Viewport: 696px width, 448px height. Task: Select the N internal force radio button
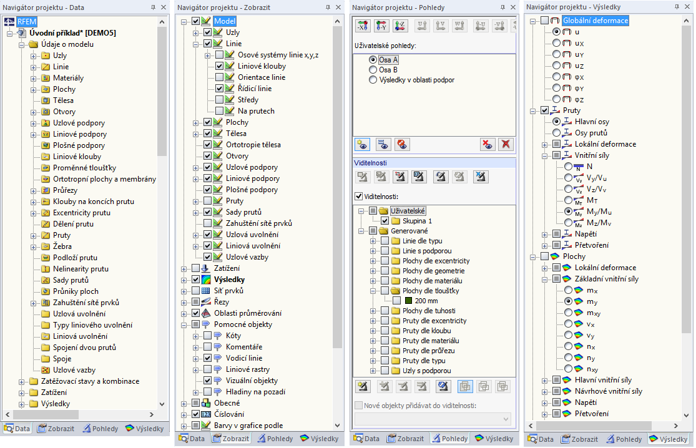tap(568, 167)
